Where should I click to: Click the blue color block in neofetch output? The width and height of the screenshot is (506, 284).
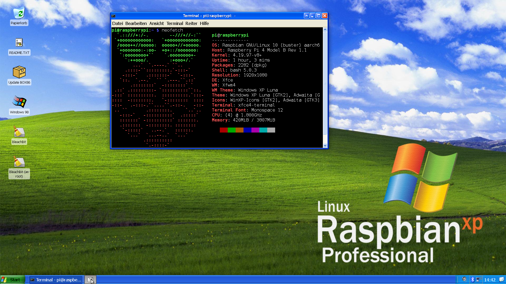pyautogui.click(x=247, y=130)
